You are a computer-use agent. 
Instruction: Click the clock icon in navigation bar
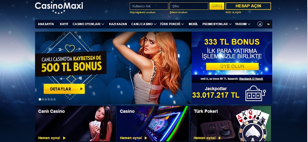[260, 24]
